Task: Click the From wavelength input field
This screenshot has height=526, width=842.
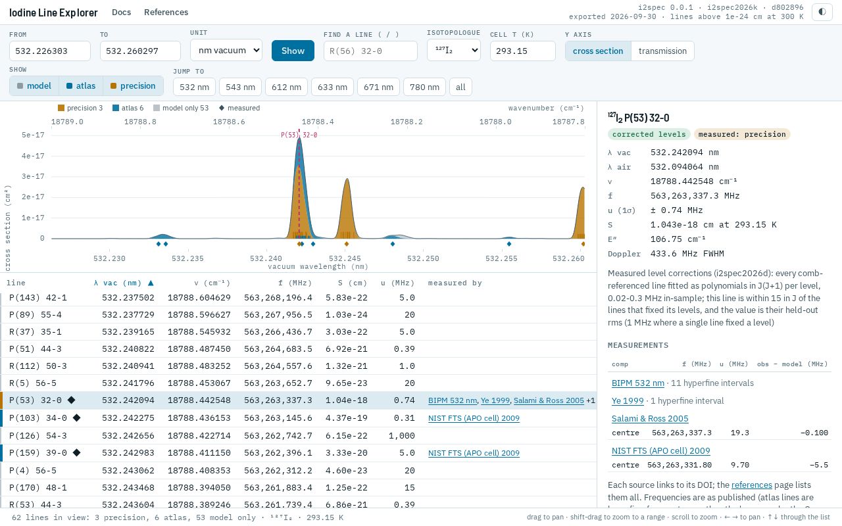Action: pos(50,51)
